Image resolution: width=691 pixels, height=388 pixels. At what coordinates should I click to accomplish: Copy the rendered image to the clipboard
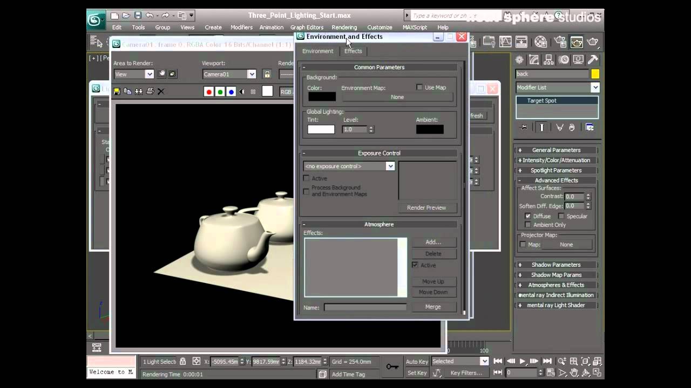tap(127, 92)
